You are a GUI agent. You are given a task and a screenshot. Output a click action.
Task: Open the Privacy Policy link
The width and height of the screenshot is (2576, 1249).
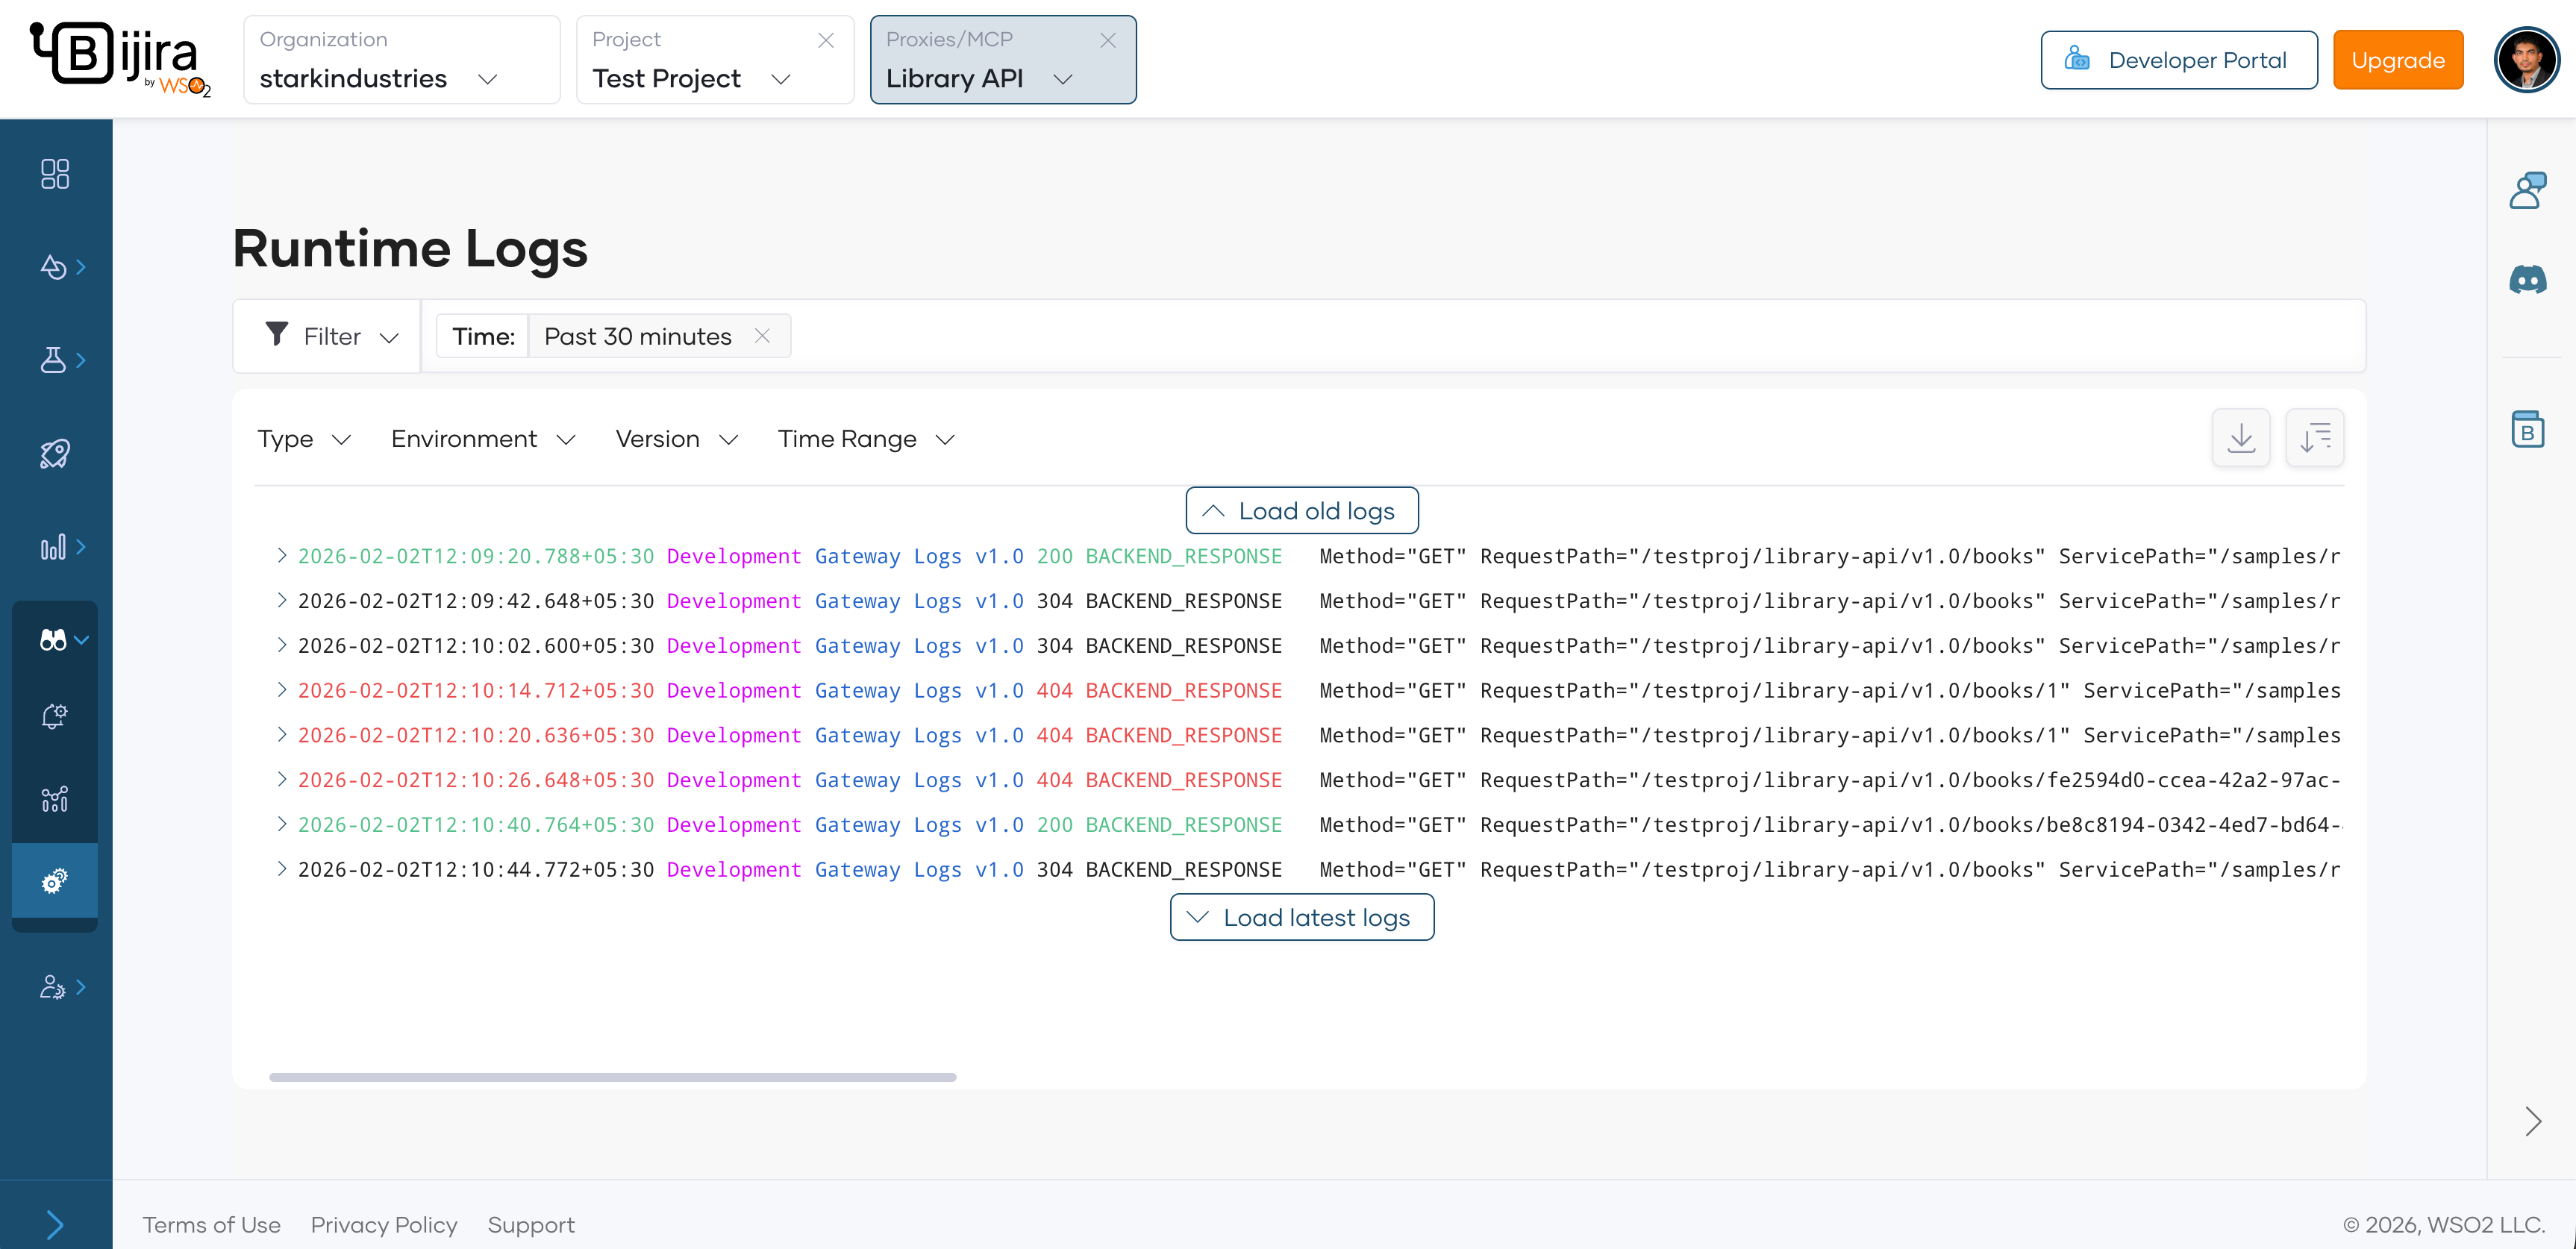click(x=384, y=1225)
